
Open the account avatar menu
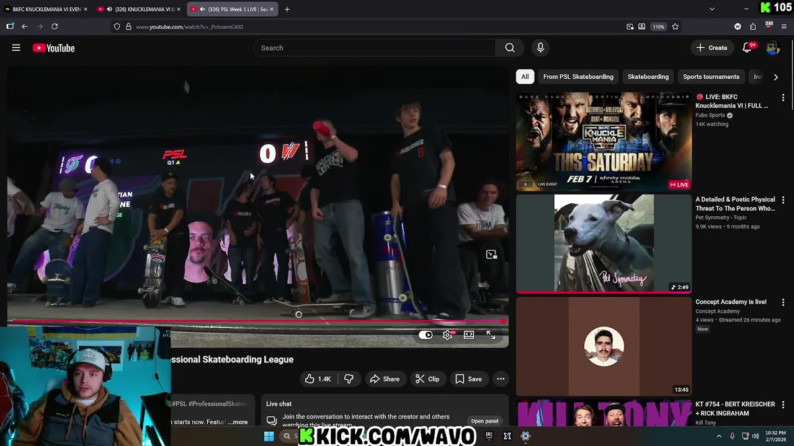pyautogui.click(x=772, y=48)
